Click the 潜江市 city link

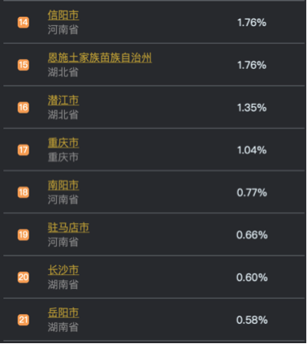pos(63,100)
